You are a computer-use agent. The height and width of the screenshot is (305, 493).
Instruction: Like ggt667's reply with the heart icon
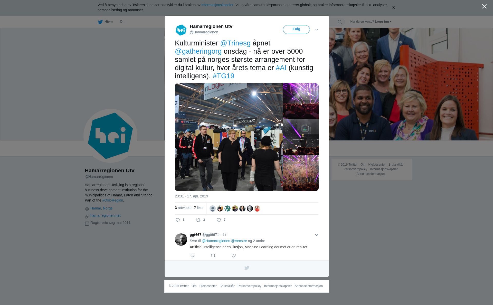click(234, 255)
